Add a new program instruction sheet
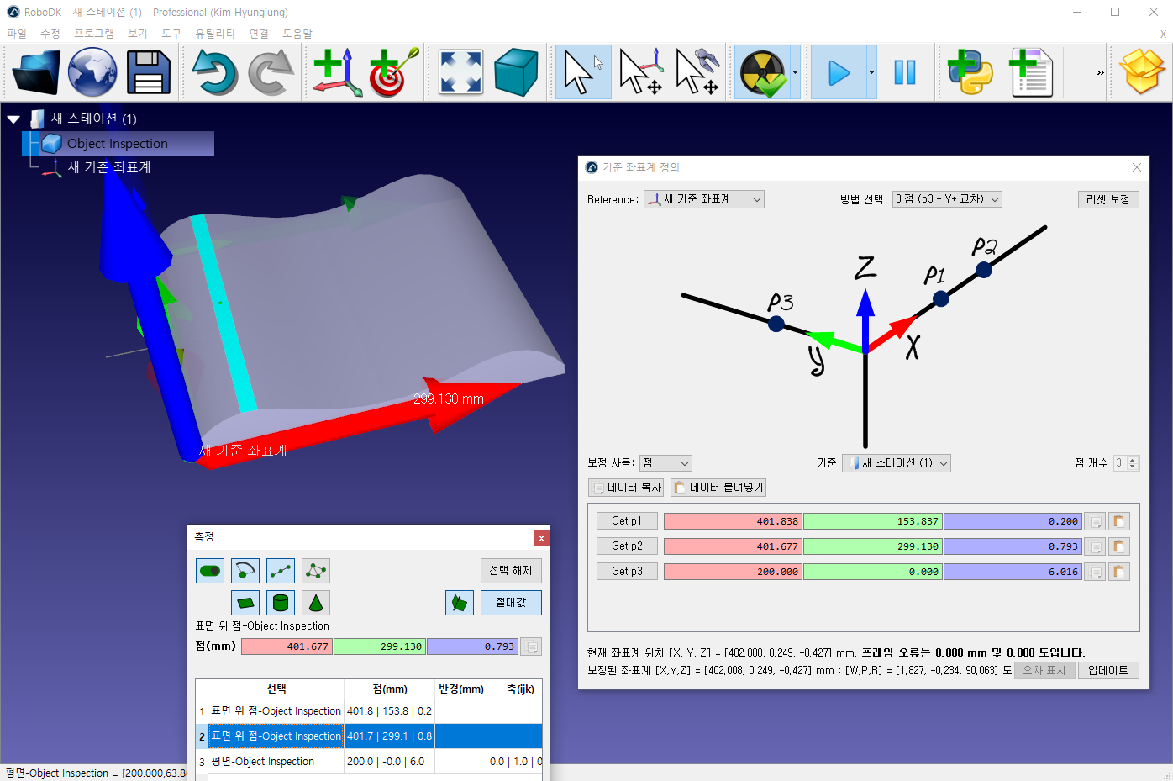Image resolution: width=1173 pixels, height=781 pixels. 1031,72
